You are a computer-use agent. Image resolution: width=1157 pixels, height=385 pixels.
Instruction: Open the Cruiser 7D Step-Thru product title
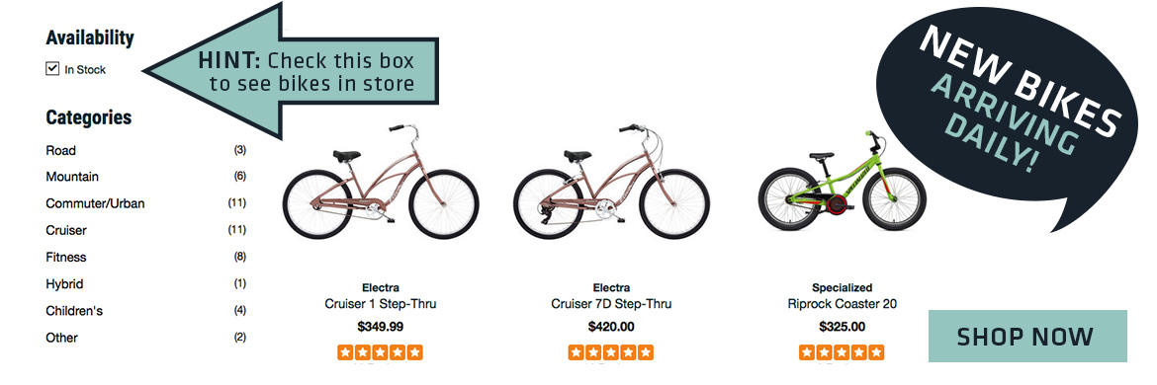coord(612,304)
